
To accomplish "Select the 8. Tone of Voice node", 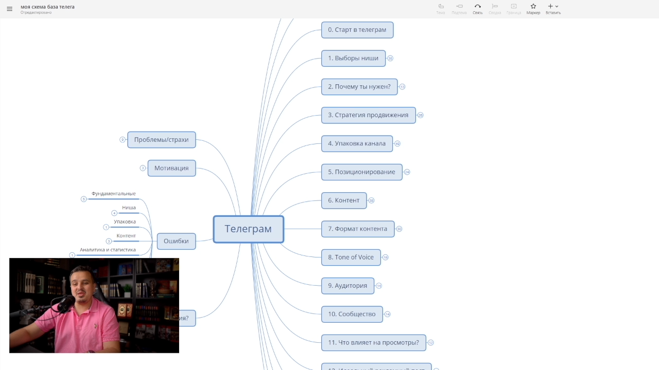I will [x=351, y=257].
